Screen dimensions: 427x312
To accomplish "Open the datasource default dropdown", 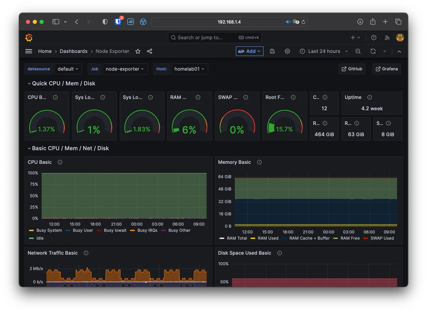I will (68, 69).
